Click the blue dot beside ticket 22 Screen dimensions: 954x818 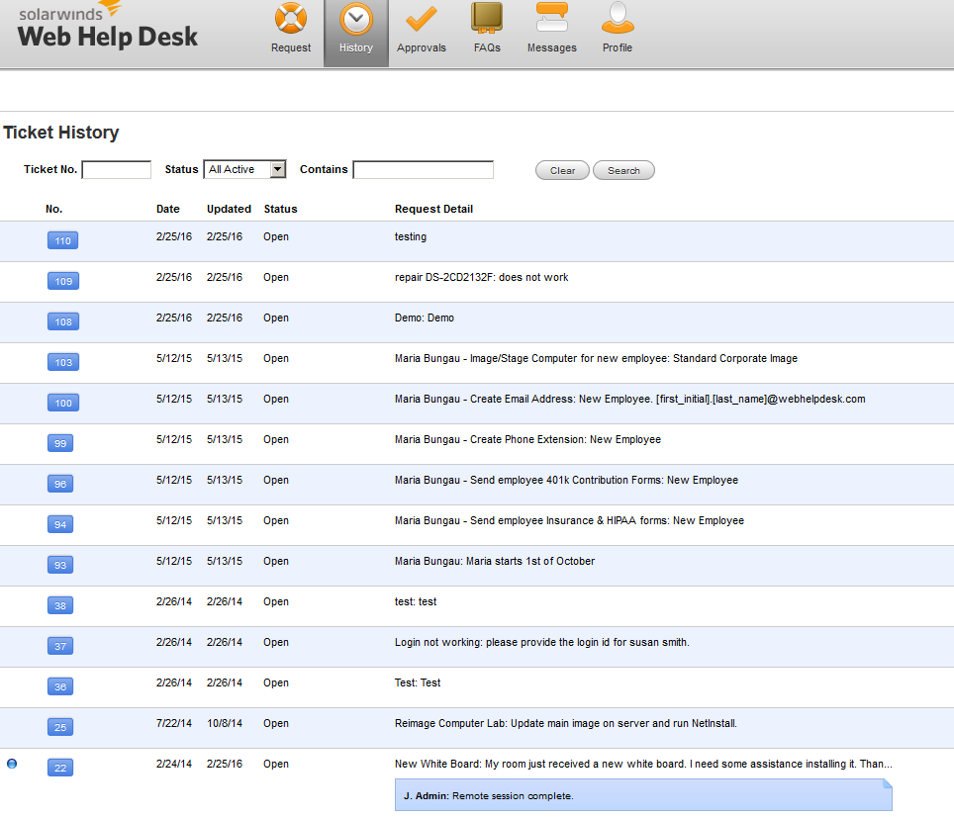(12, 764)
